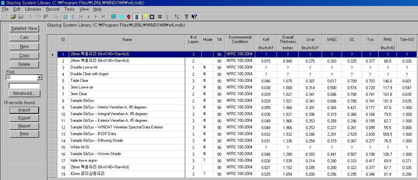The image size is (418, 180).
Task: Jump to the first record arrow
Action: (81, 17)
